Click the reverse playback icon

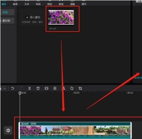coord(55,88)
